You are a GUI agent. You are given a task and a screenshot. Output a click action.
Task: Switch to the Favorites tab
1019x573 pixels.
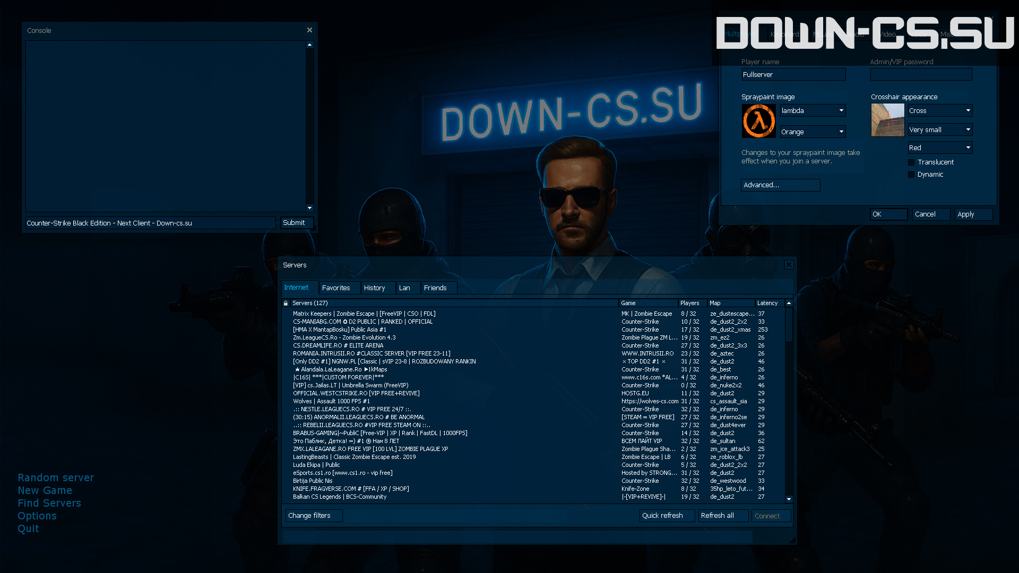336,288
